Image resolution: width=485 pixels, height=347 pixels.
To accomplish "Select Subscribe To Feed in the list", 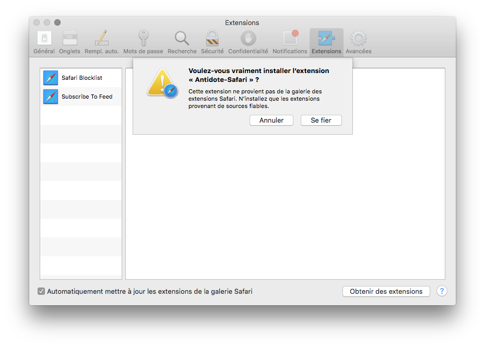I will point(81,97).
